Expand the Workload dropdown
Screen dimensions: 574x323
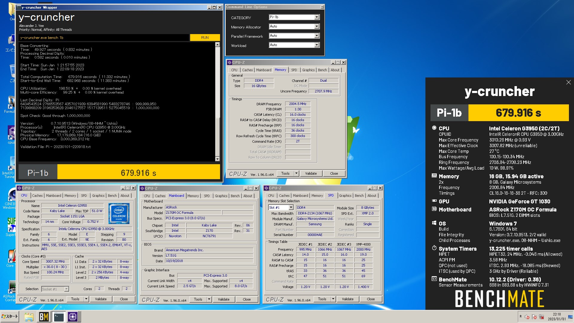tap(294, 45)
